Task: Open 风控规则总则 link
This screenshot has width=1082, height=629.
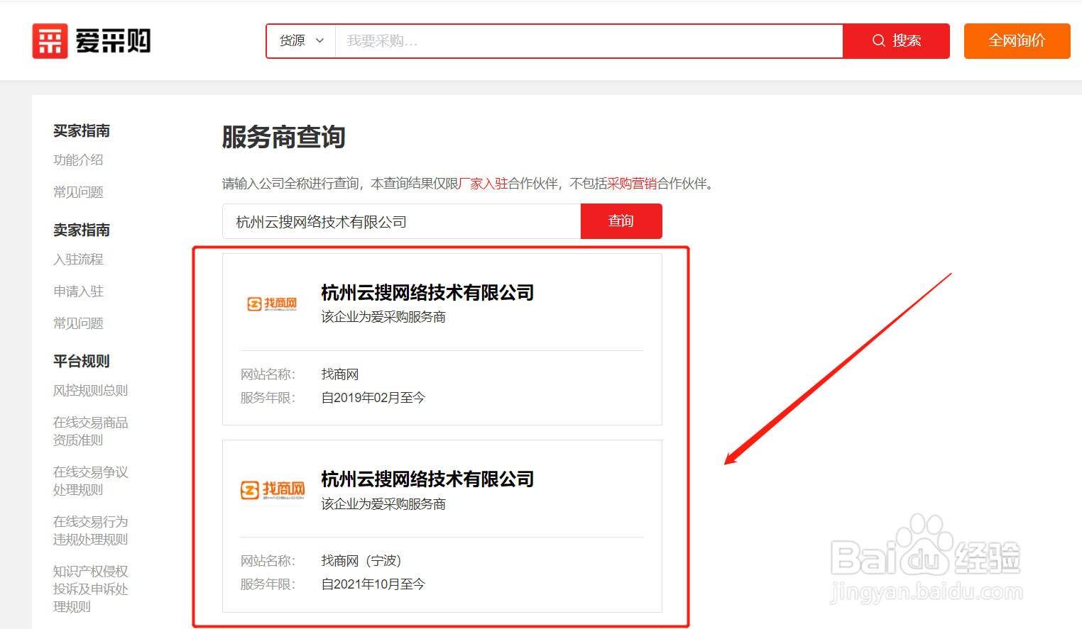Action: (90, 391)
